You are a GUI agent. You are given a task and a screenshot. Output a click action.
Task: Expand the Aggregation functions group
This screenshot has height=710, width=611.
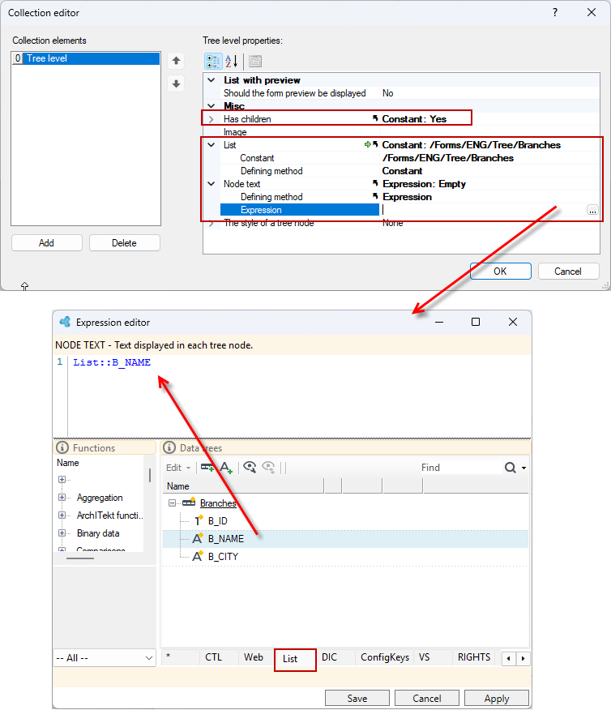coord(62,497)
